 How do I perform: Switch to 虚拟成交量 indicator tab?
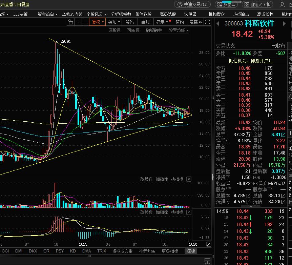click(122, 251)
